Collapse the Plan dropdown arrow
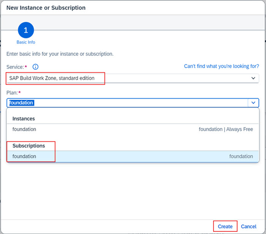The width and height of the screenshot is (266, 234). click(x=253, y=102)
